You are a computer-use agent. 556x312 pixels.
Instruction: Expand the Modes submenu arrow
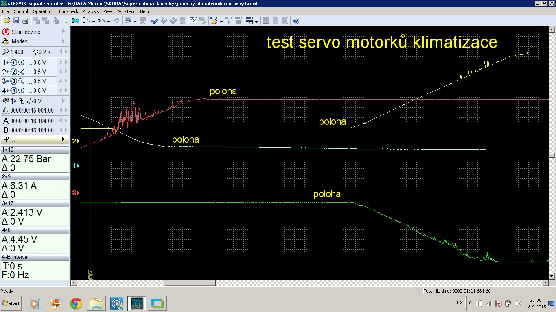click(x=63, y=41)
